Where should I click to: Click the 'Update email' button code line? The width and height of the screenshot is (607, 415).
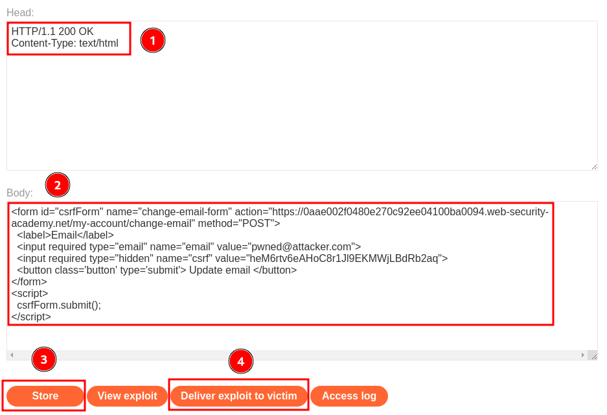tap(157, 270)
